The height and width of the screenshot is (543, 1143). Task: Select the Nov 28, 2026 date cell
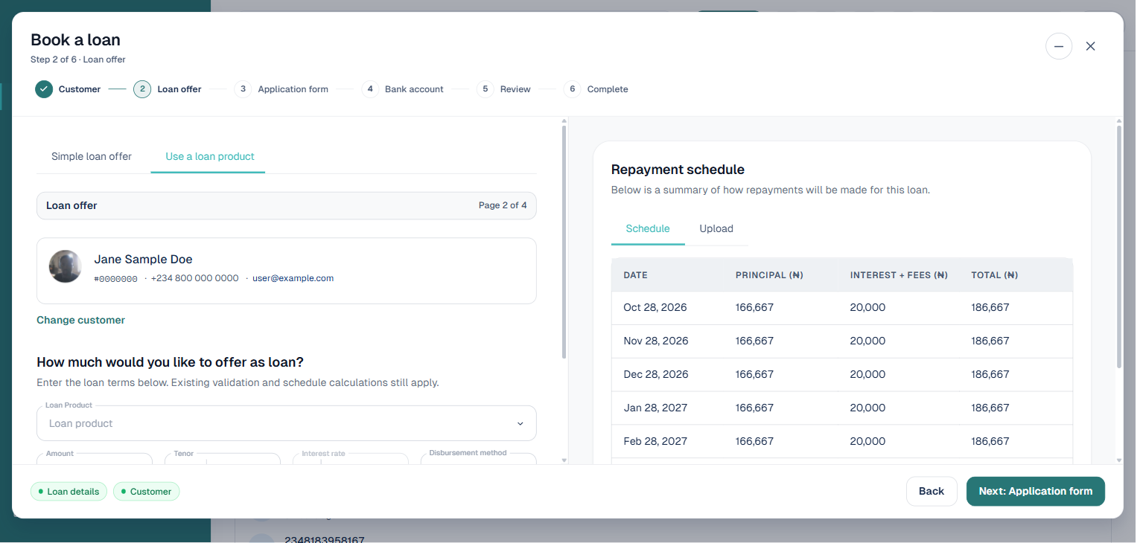656,341
